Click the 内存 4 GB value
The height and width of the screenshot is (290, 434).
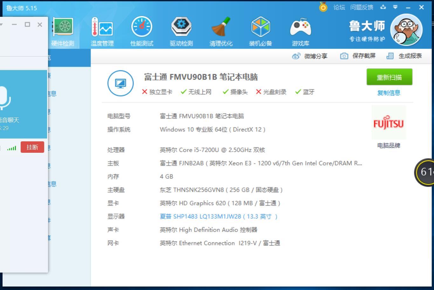167,177
